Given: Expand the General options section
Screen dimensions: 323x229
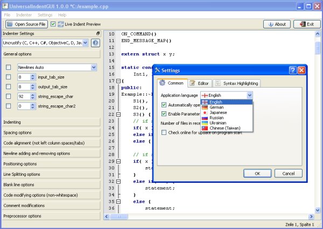Looking at the screenshot, I should pyautogui.click(x=51, y=54).
